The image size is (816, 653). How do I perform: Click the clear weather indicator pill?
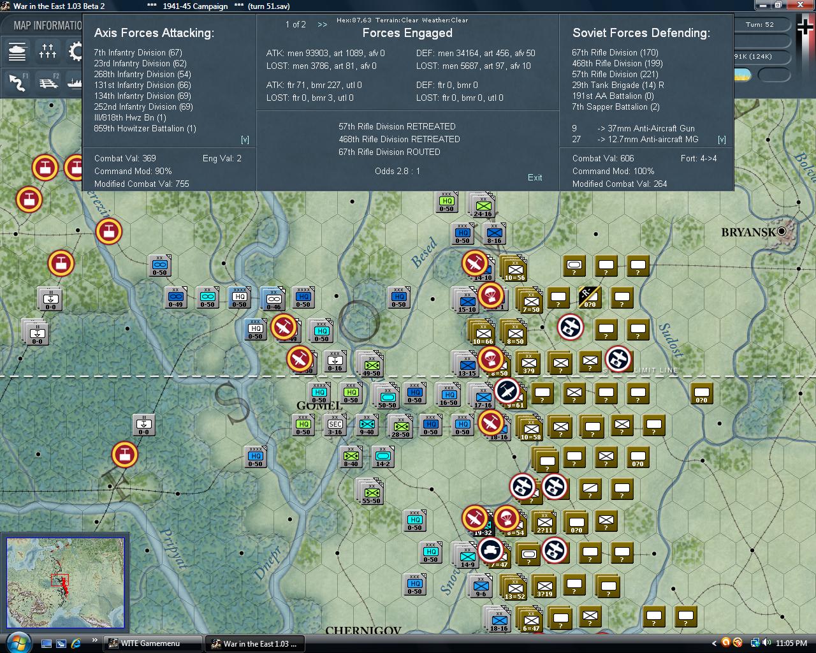pyautogui.click(x=743, y=75)
